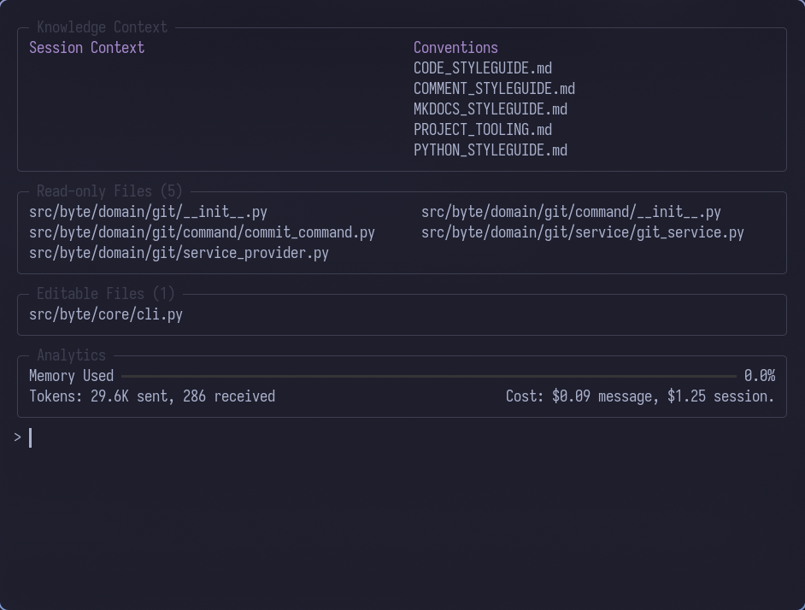Screen dimensions: 805x610
Task: Select MKDOCS_STYLEGUIDE.md in Conventions
Action: 491,109
